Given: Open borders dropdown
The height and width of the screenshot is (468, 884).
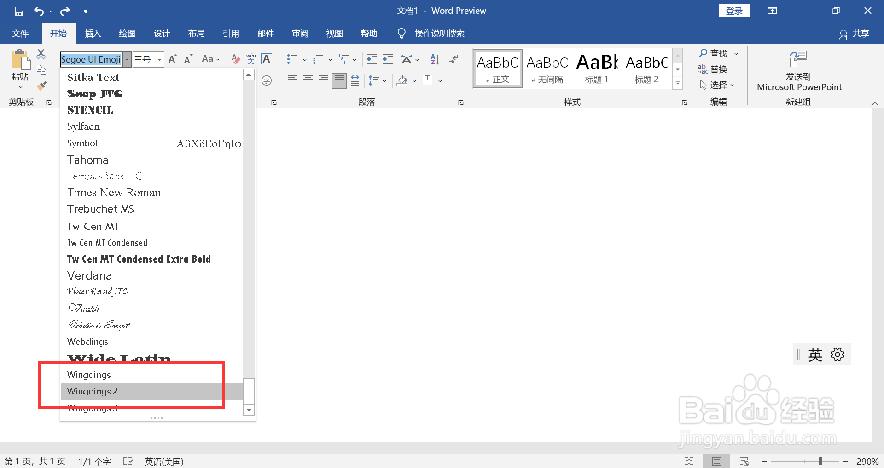Looking at the screenshot, I should pos(440,81).
